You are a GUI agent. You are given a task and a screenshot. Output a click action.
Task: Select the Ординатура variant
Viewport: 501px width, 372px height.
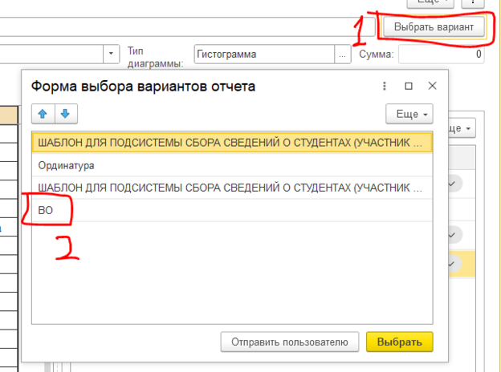(x=229, y=165)
